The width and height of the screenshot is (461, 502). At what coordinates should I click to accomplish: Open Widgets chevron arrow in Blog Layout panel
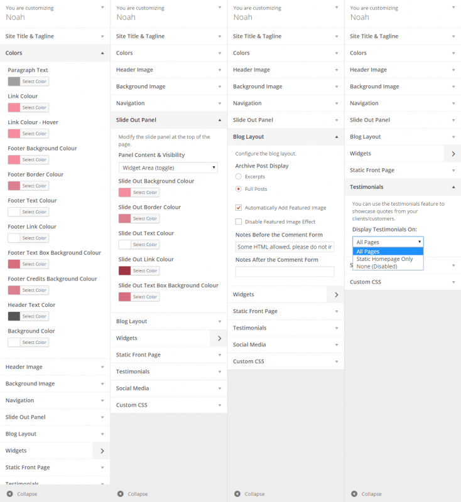(x=336, y=294)
